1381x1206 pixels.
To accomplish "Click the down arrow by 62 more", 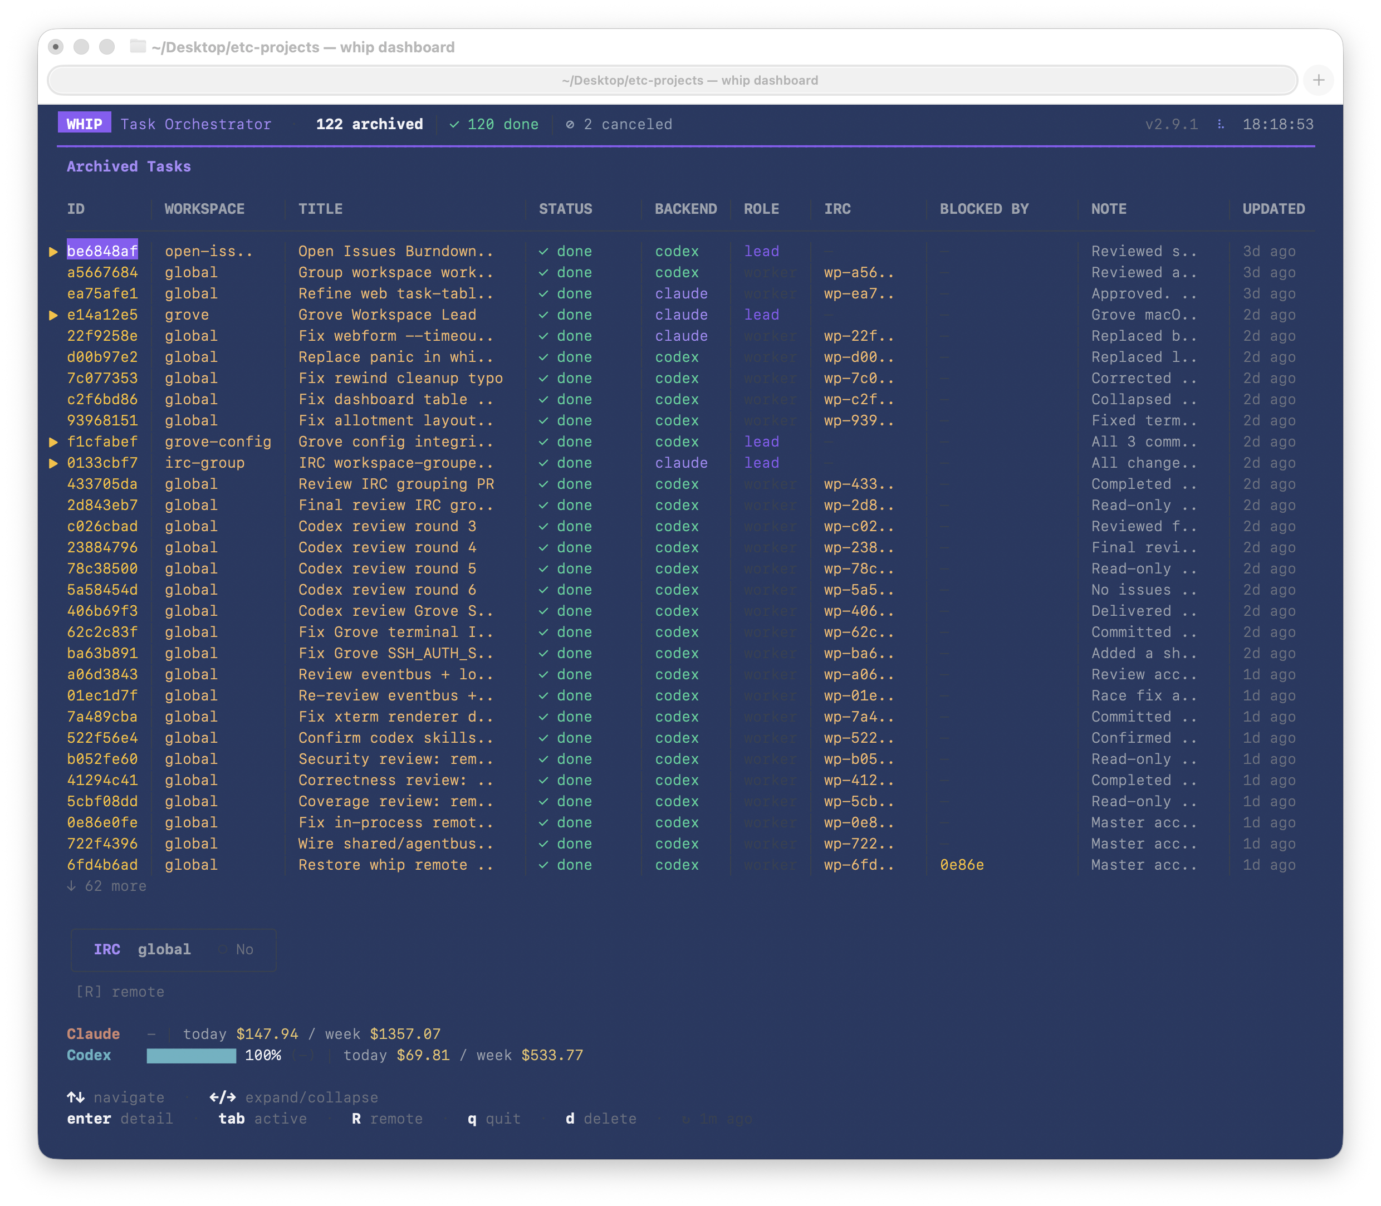I will click(71, 886).
